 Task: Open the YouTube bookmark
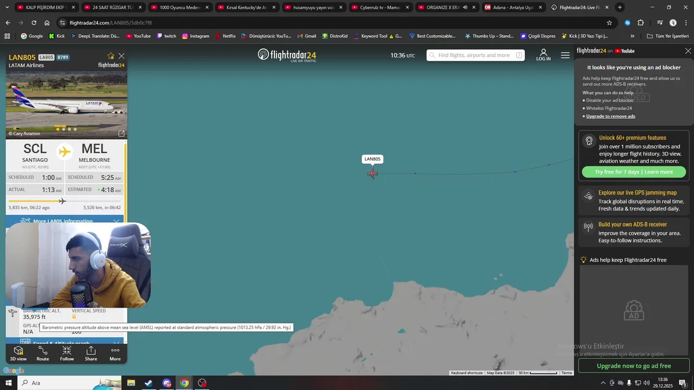click(x=138, y=36)
